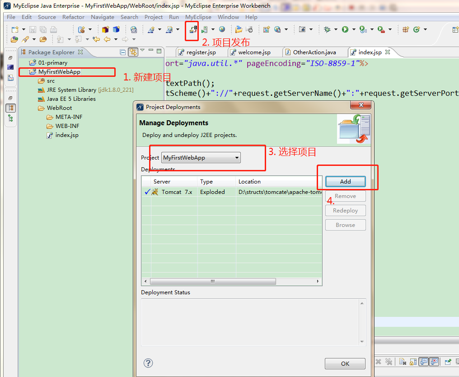This screenshot has height=377, width=459.
Task: Open Package Explorer view menu triangle
Action: pos(142,50)
